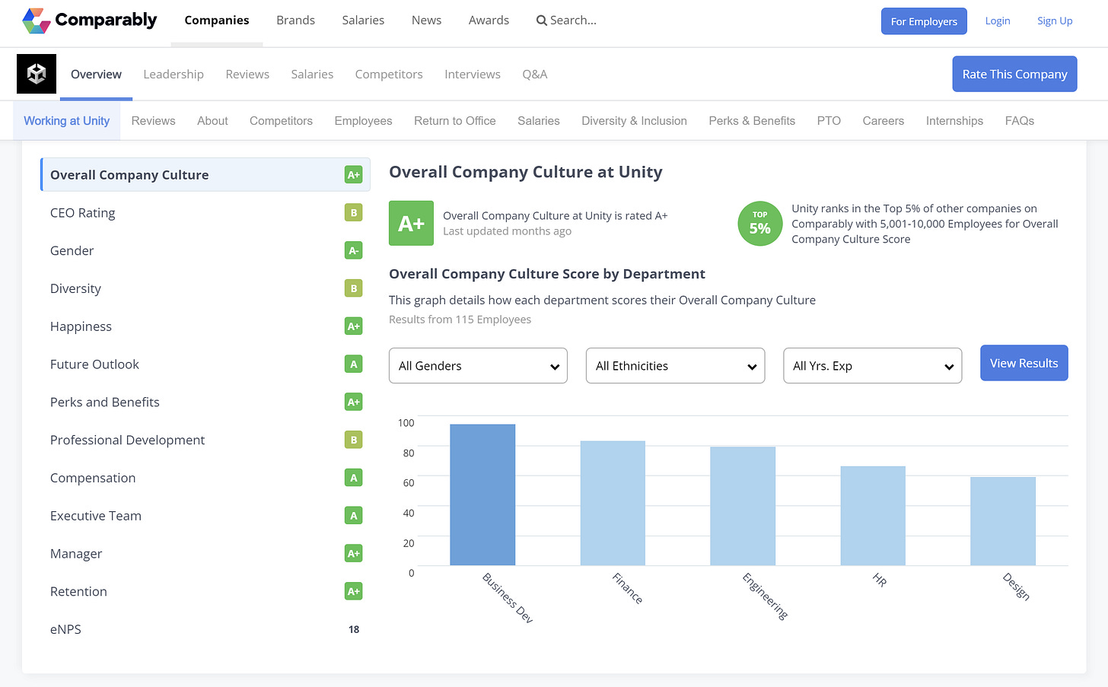Viewport: 1108px width, 687px height.
Task: Click the A- grade badge beside Gender
Action: tap(353, 250)
